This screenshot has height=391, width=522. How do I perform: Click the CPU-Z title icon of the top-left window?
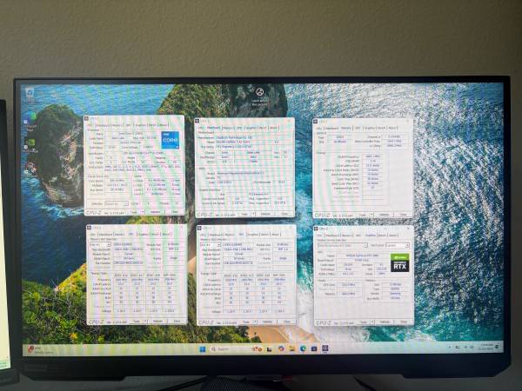coord(87,119)
